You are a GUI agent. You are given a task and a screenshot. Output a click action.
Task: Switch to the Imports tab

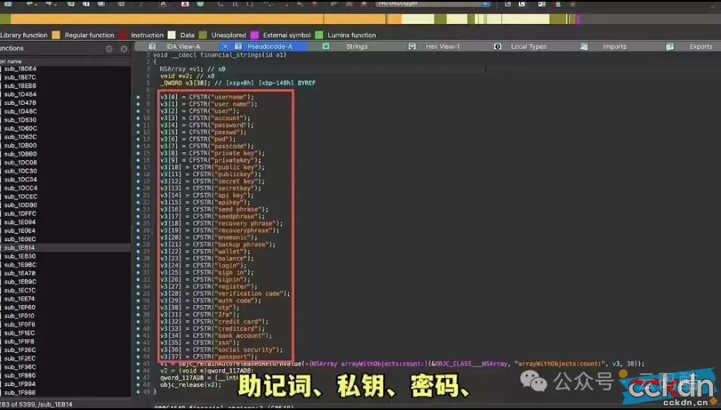pyautogui.click(x=615, y=46)
